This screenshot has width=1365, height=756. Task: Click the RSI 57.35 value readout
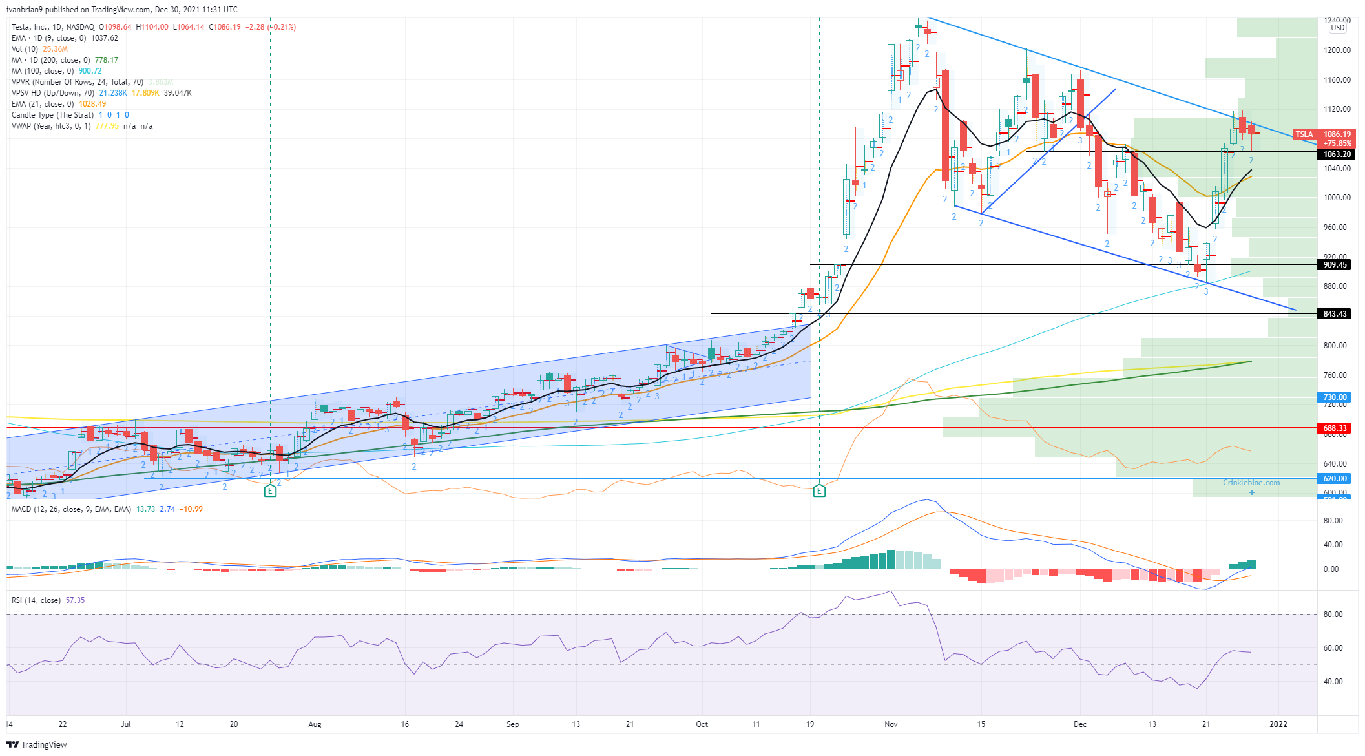75,600
